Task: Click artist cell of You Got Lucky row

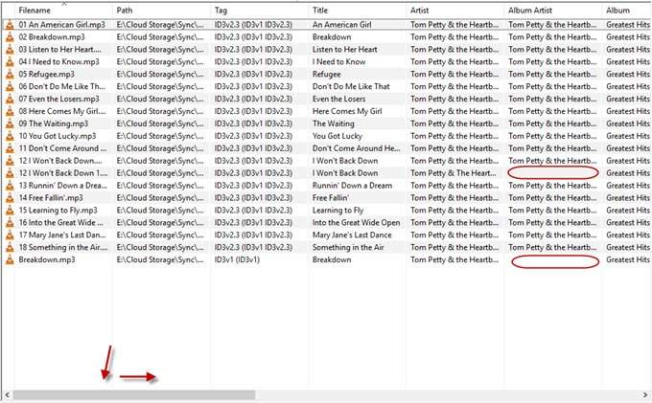Action: tap(454, 137)
